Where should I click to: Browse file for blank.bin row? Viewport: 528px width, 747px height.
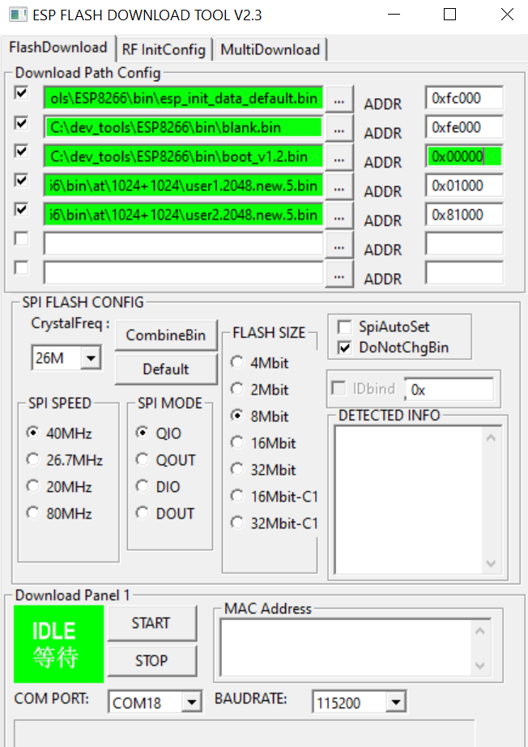click(x=339, y=129)
